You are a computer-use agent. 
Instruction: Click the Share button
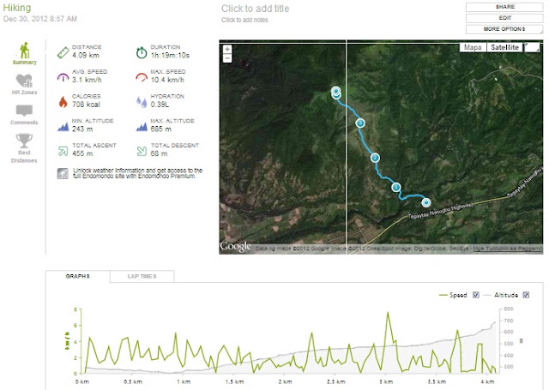tap(504, 7)
